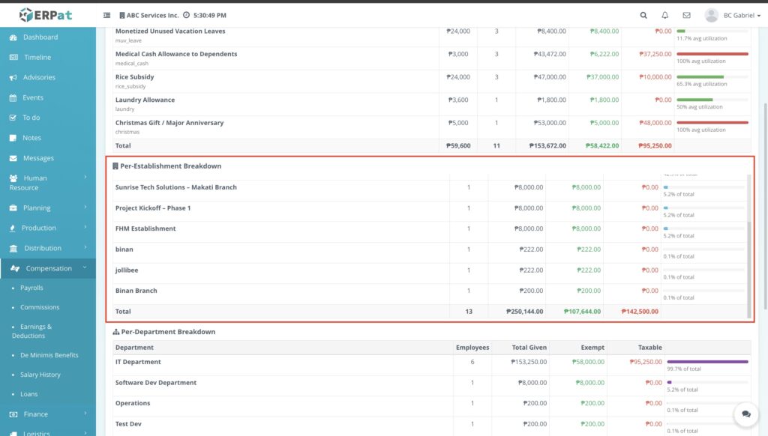Go to Salary History page

point(40,375)
